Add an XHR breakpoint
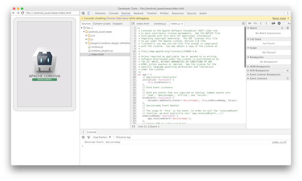302x181 pixels. click(x=287, y=71)
